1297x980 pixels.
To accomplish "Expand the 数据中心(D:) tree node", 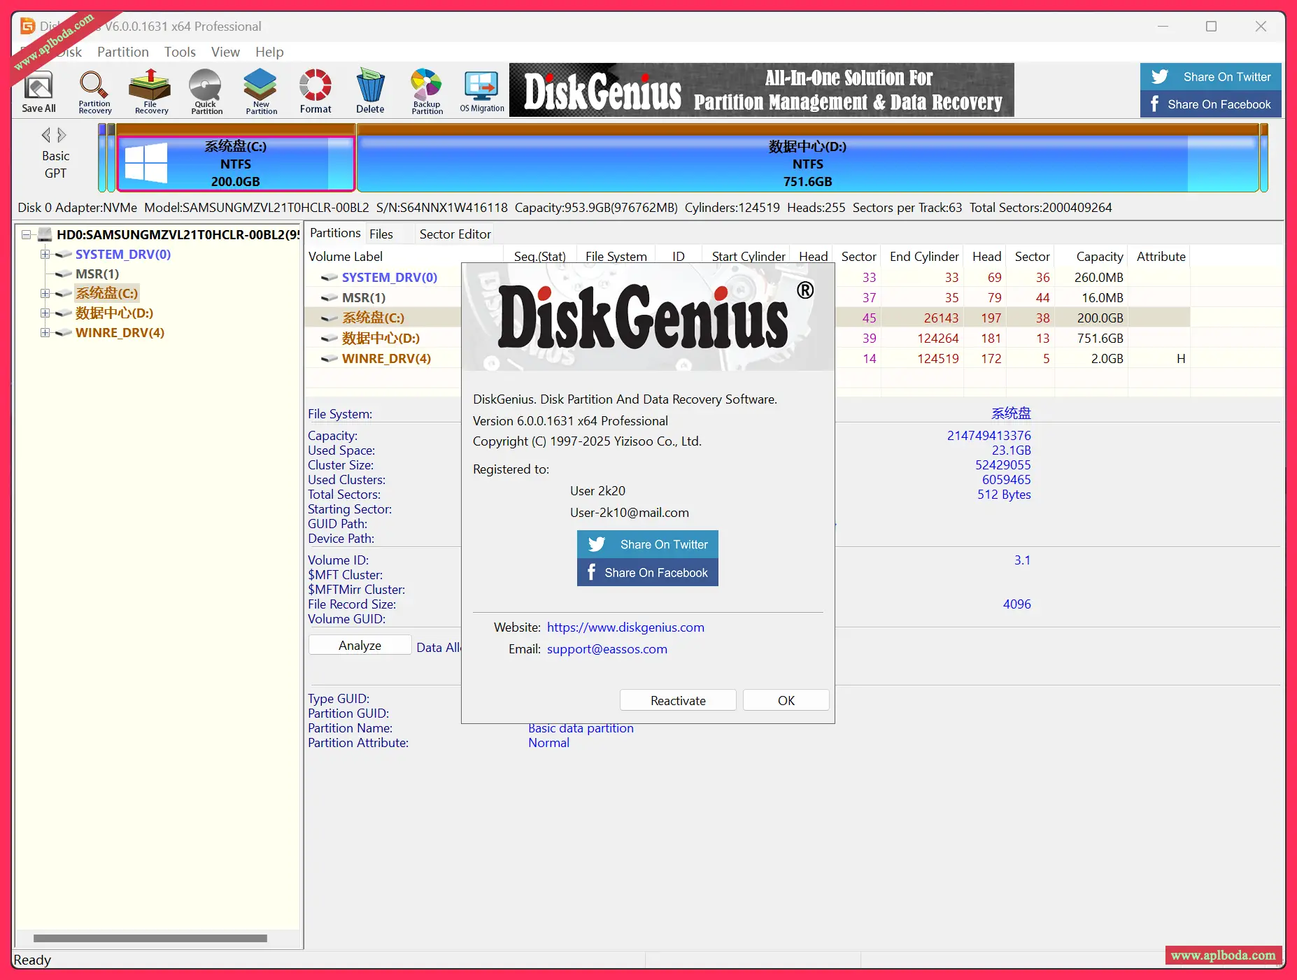I will point(45,313).
